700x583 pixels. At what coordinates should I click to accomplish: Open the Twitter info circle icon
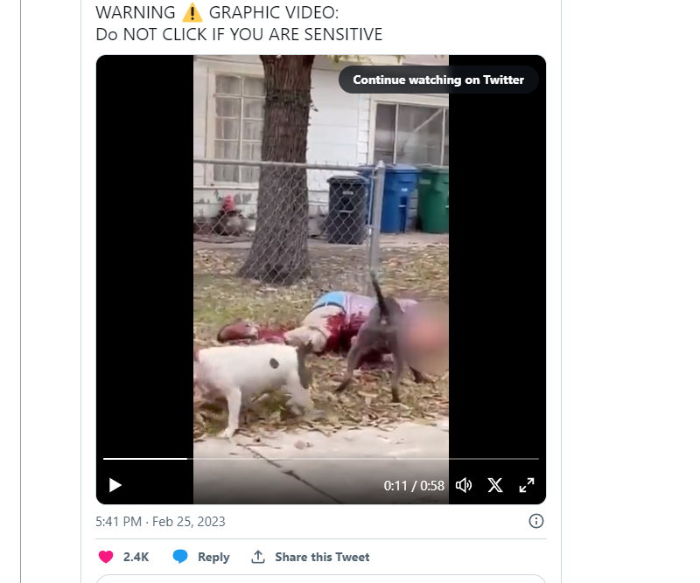pos(536,521)
